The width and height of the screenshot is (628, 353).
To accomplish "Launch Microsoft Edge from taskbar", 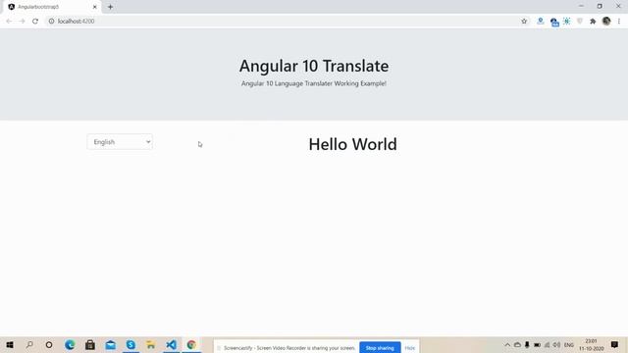I will tap(70, 344).
